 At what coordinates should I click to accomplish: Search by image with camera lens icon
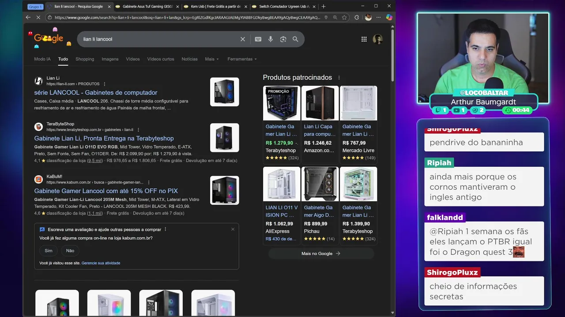pyautogui.click(x=283, y=39)
